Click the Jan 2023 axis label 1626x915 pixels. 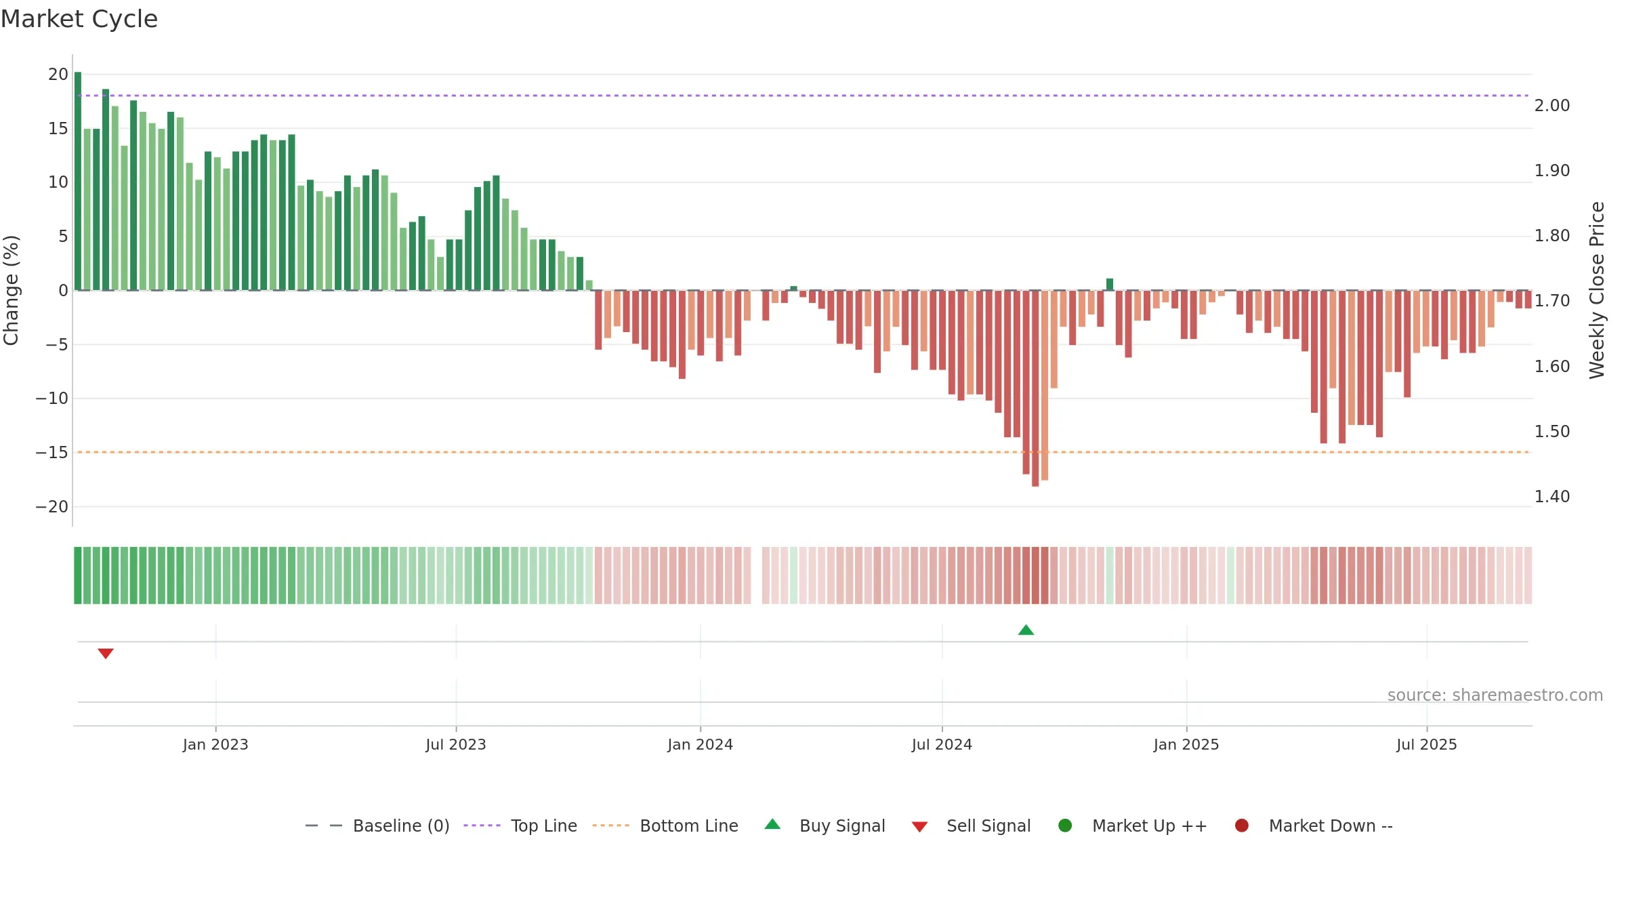pos(215,745)
